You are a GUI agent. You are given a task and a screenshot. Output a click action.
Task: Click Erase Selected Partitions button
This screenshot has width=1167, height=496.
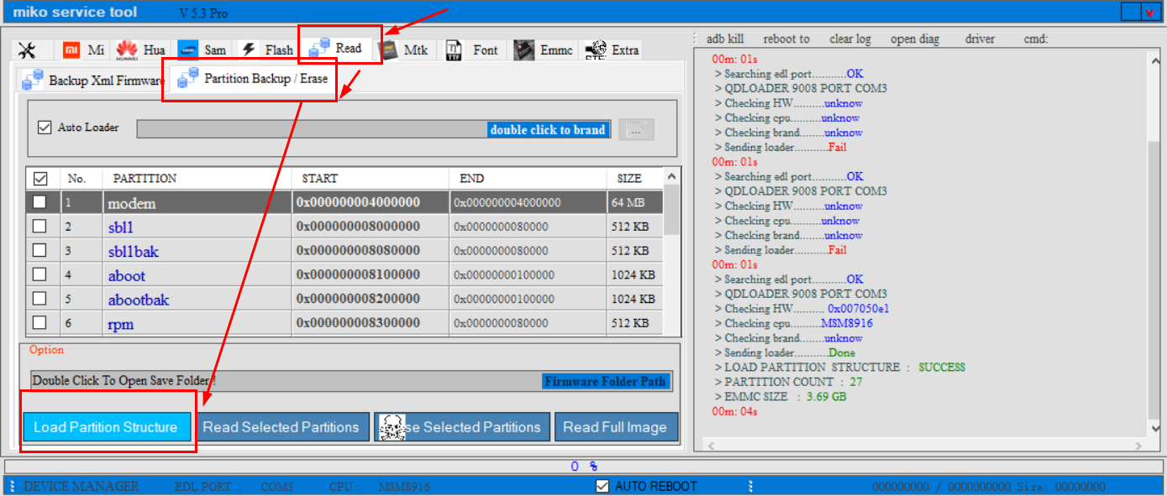tap(462, 427)
